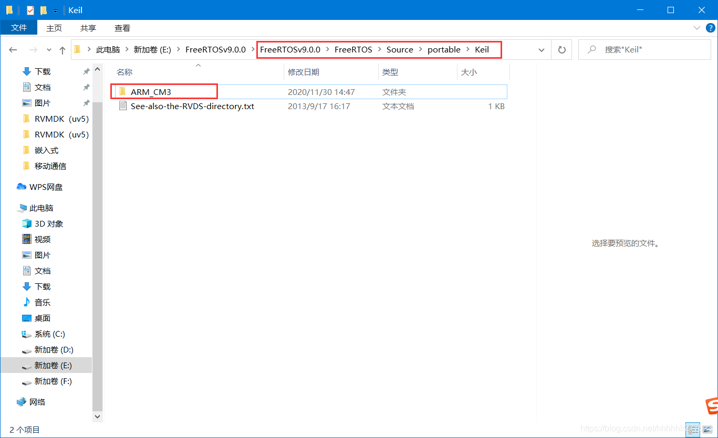Select See-also-the-RVDS-directory.txt file
The width and height of the screenshot is (718, 438).
click(192, 106)
